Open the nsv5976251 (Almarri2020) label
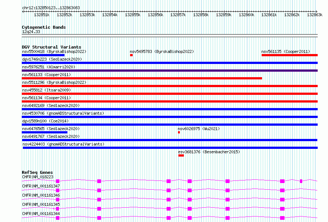The image size is (328, 222). [49, 67]
